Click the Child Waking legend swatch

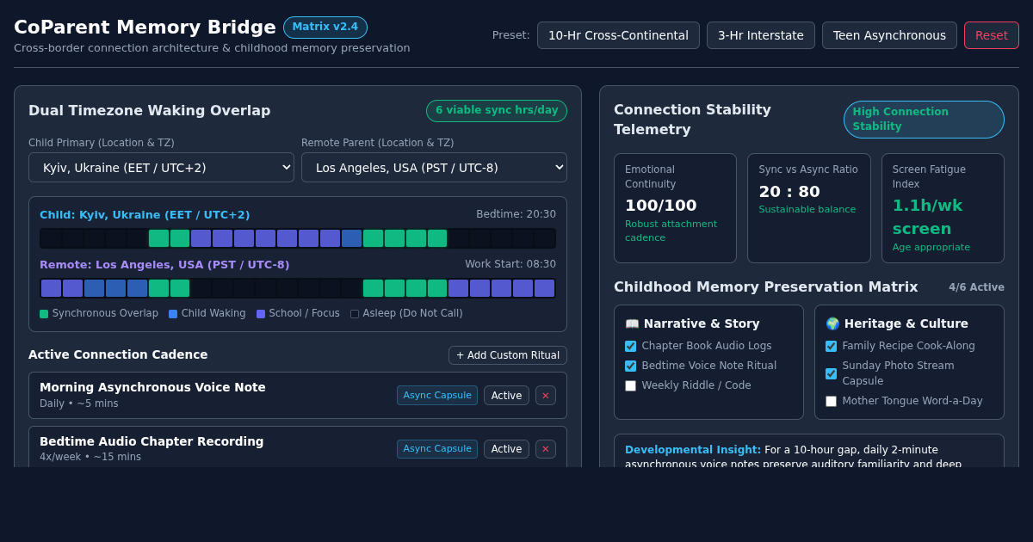(173, 314)
